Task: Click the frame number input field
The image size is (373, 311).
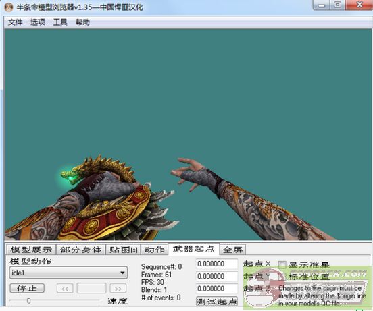Action: [x=91, y=289]
